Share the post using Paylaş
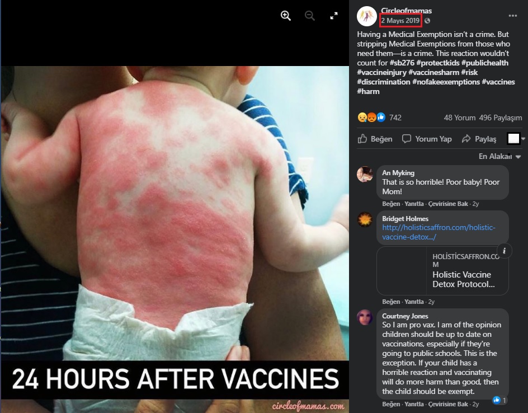 coord(479,139)
